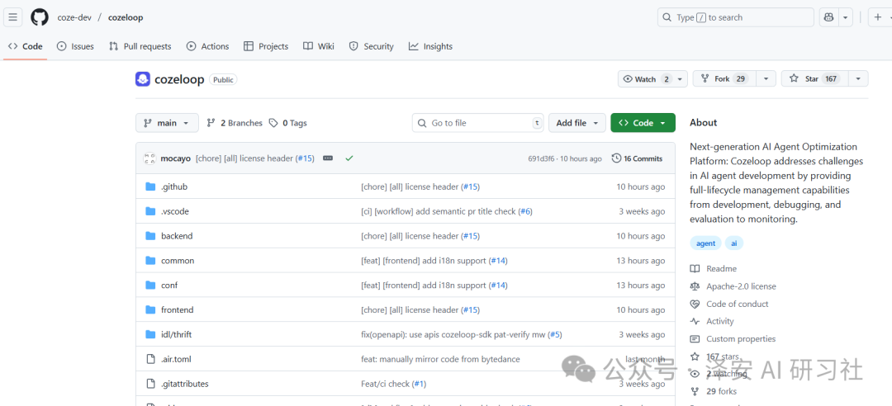The image size is (892, 406).
Task: Open the backend folder
Action: tap(177, 236)
